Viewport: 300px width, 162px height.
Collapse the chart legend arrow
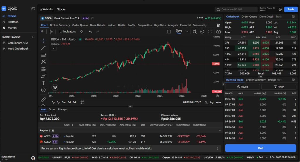[x=54, y=49]
